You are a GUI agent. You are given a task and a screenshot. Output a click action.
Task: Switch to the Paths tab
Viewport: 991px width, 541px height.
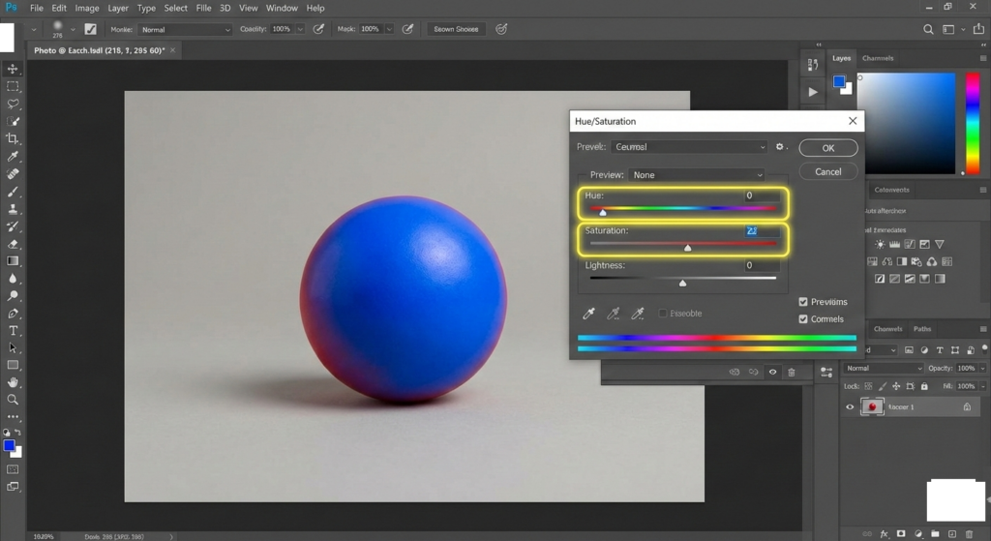pyautogui.click(x=922, y=329)
